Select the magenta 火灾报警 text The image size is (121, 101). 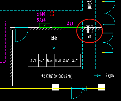(41, 14)
